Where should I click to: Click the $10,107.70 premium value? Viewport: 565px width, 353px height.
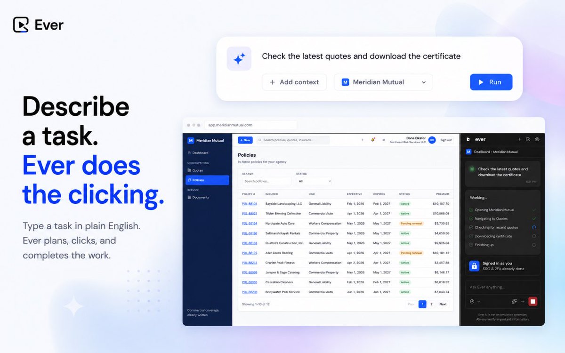[x=441, y=204]
